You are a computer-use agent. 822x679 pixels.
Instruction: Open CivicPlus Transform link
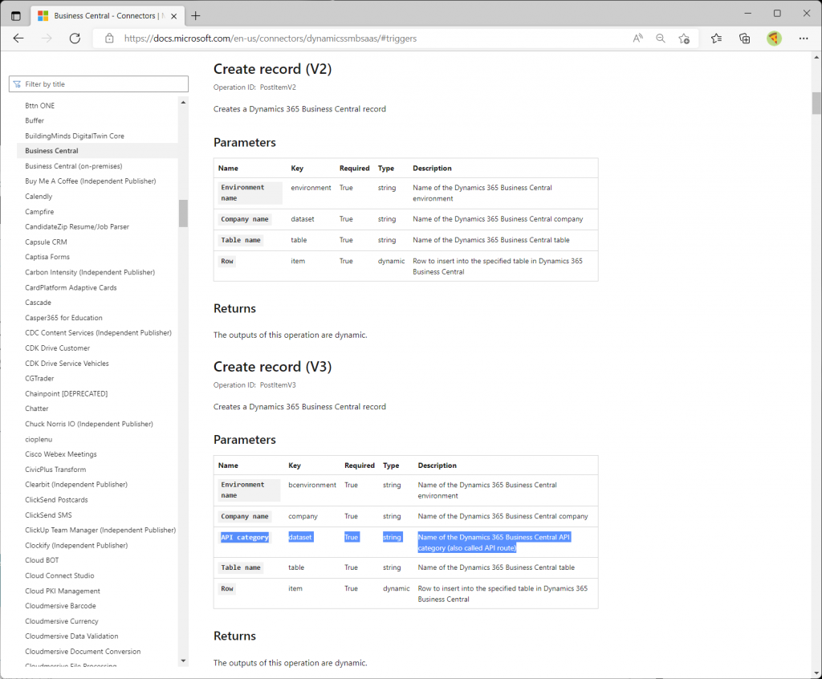pyautogui.click(x=55, y=470)
